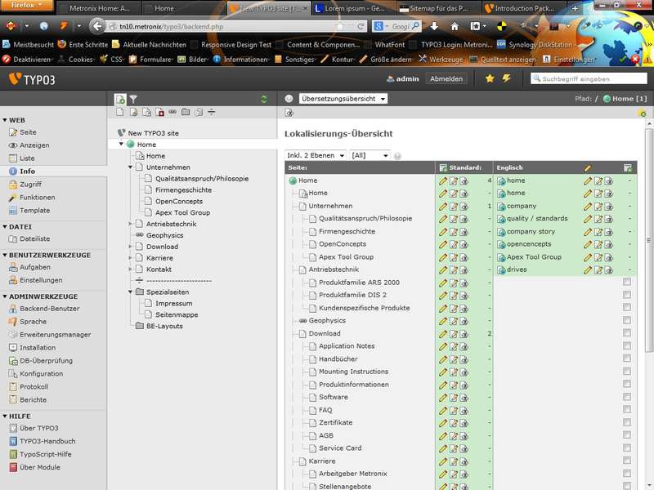Open the Liste module in Web section

tap(27, 158)
